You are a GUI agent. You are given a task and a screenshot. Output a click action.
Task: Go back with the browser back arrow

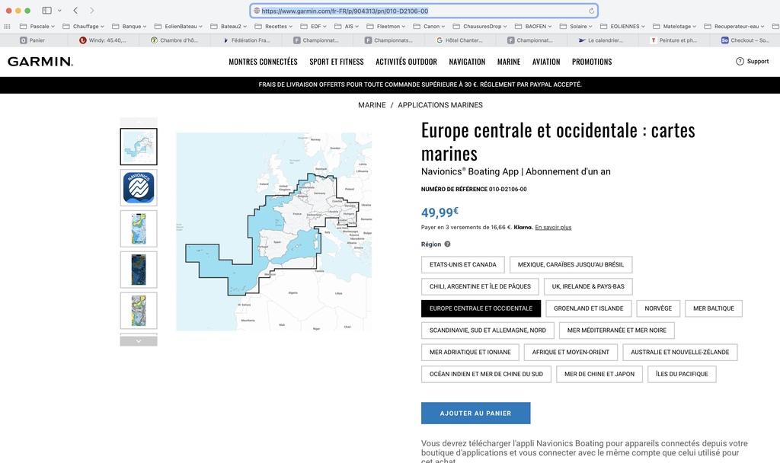75,11
